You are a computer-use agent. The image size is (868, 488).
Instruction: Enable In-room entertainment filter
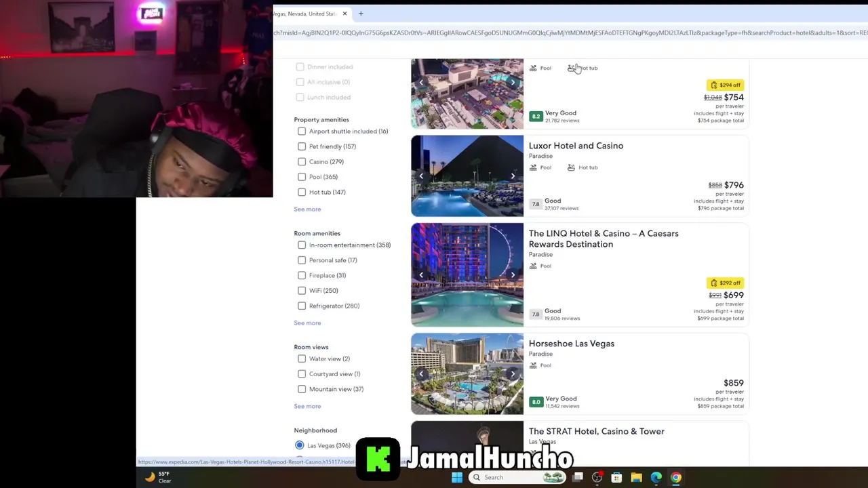[302, 245]
